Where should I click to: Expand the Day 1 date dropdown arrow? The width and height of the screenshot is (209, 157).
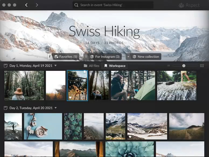tap(55, 65)
